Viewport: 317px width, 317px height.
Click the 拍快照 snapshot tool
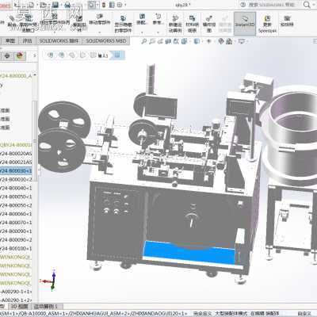point(287,21)
